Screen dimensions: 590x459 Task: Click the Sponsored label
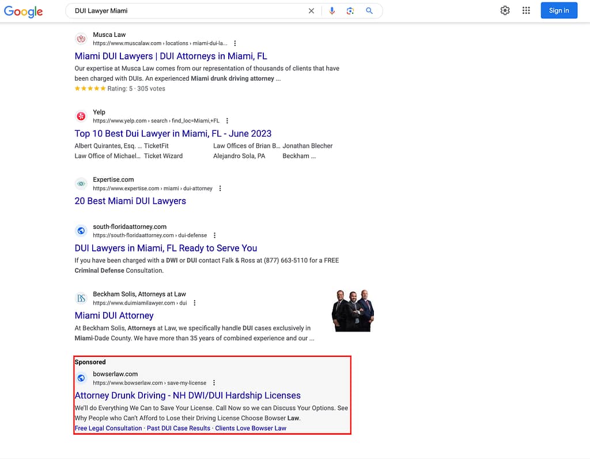coord(90,362)
